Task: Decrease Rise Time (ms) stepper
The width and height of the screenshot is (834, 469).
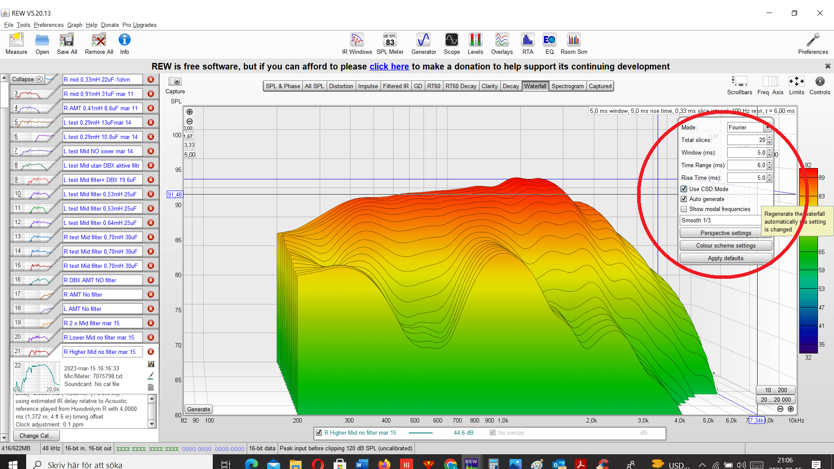Action: pyautogui.click(x=769, y=180)
